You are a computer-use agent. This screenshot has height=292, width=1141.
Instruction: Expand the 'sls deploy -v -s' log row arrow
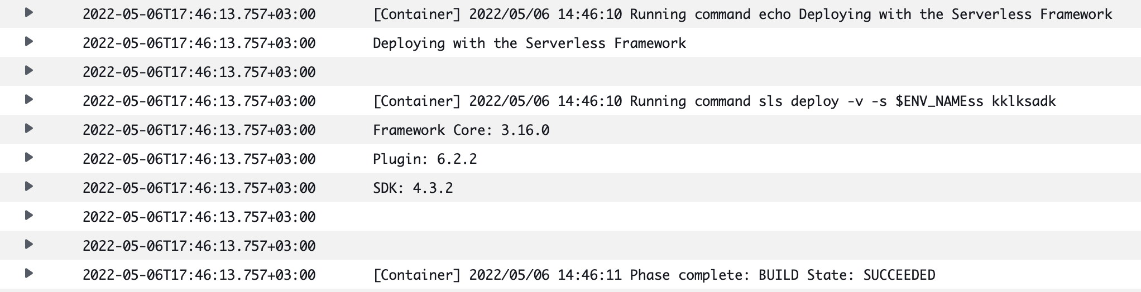pos(29,99)
